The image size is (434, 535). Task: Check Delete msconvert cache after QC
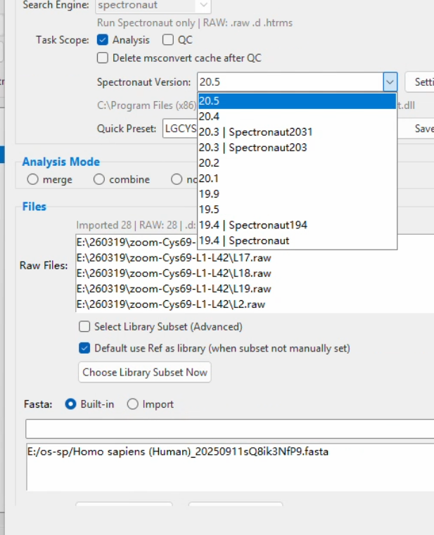[x=103, y=58]
